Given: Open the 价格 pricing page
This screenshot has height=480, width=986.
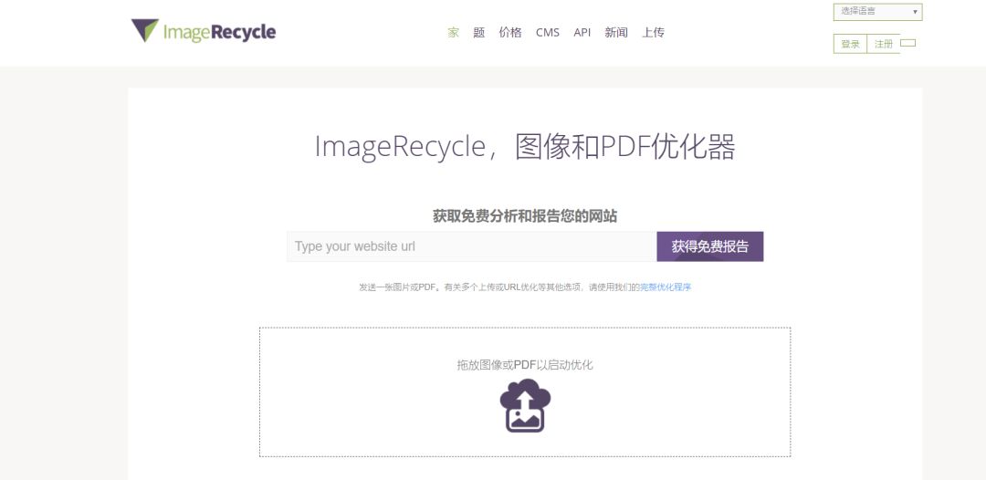Looking at the screenshot, I should (510, 33).
